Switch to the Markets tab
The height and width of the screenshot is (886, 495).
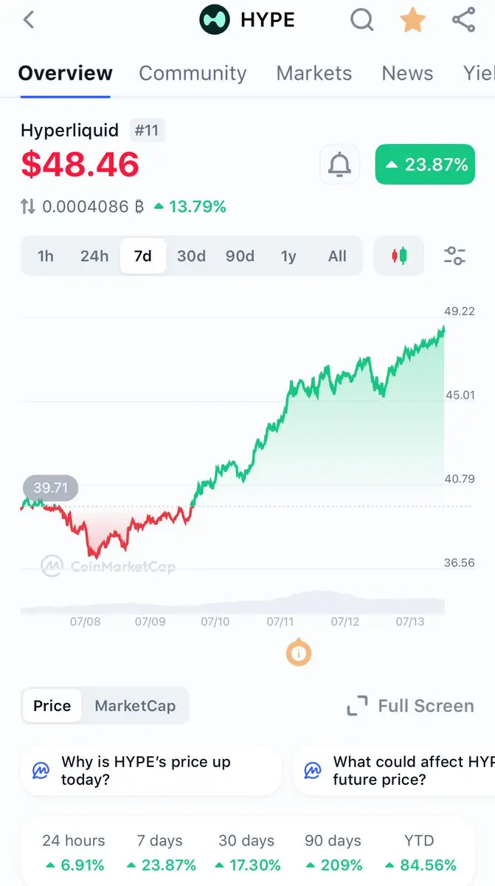[x=314, y=73]
